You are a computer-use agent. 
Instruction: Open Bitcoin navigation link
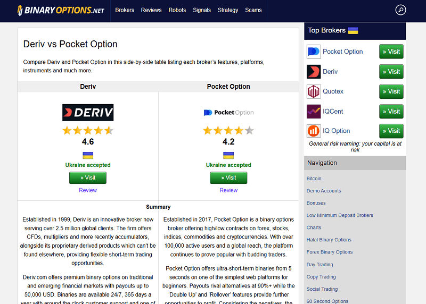coord(314,179)
